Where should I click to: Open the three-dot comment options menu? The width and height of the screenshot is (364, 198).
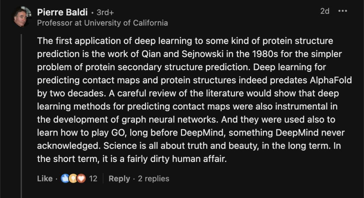(343, 11)
